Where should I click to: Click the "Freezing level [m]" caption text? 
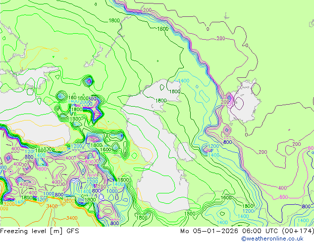31,231
